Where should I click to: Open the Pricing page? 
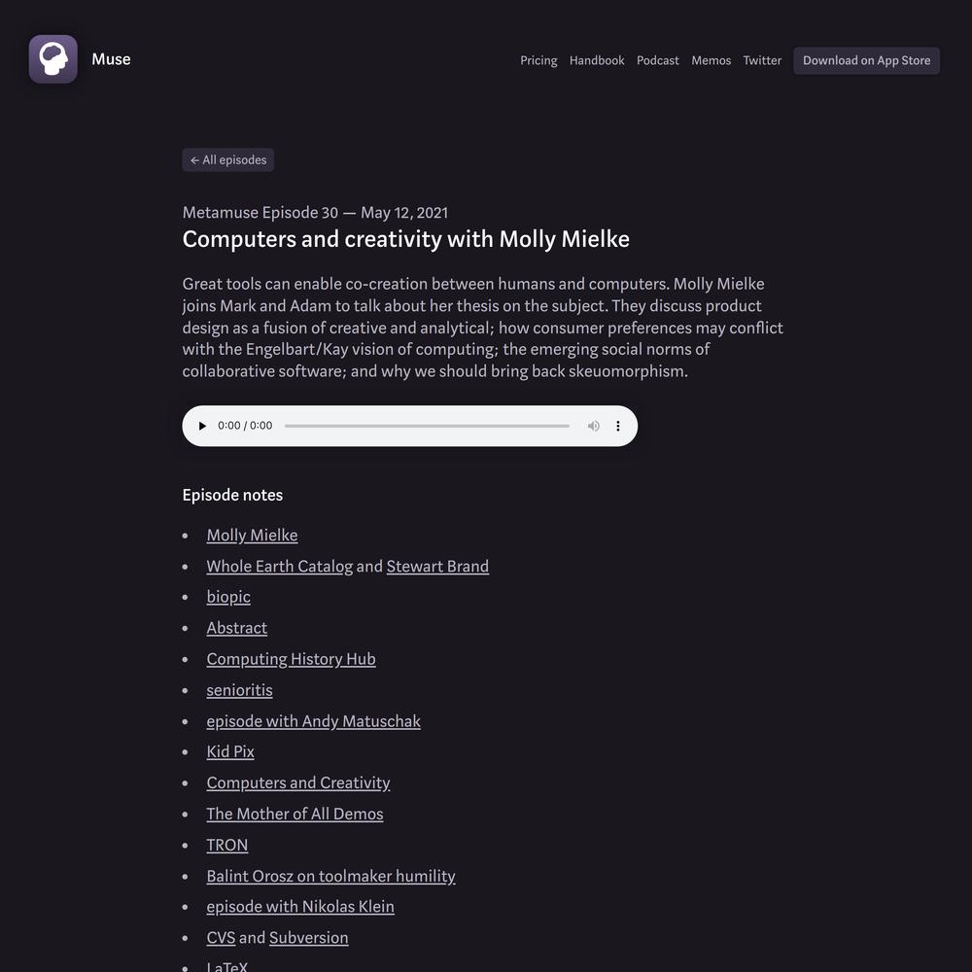click(538, 60)
